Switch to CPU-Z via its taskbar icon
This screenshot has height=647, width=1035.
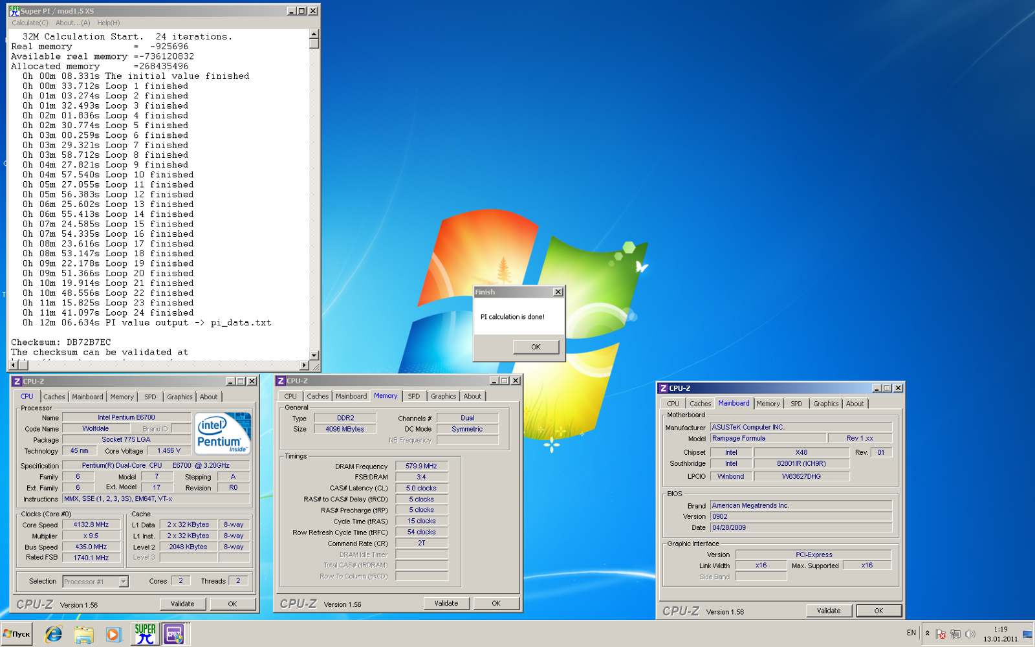(175, 634)
